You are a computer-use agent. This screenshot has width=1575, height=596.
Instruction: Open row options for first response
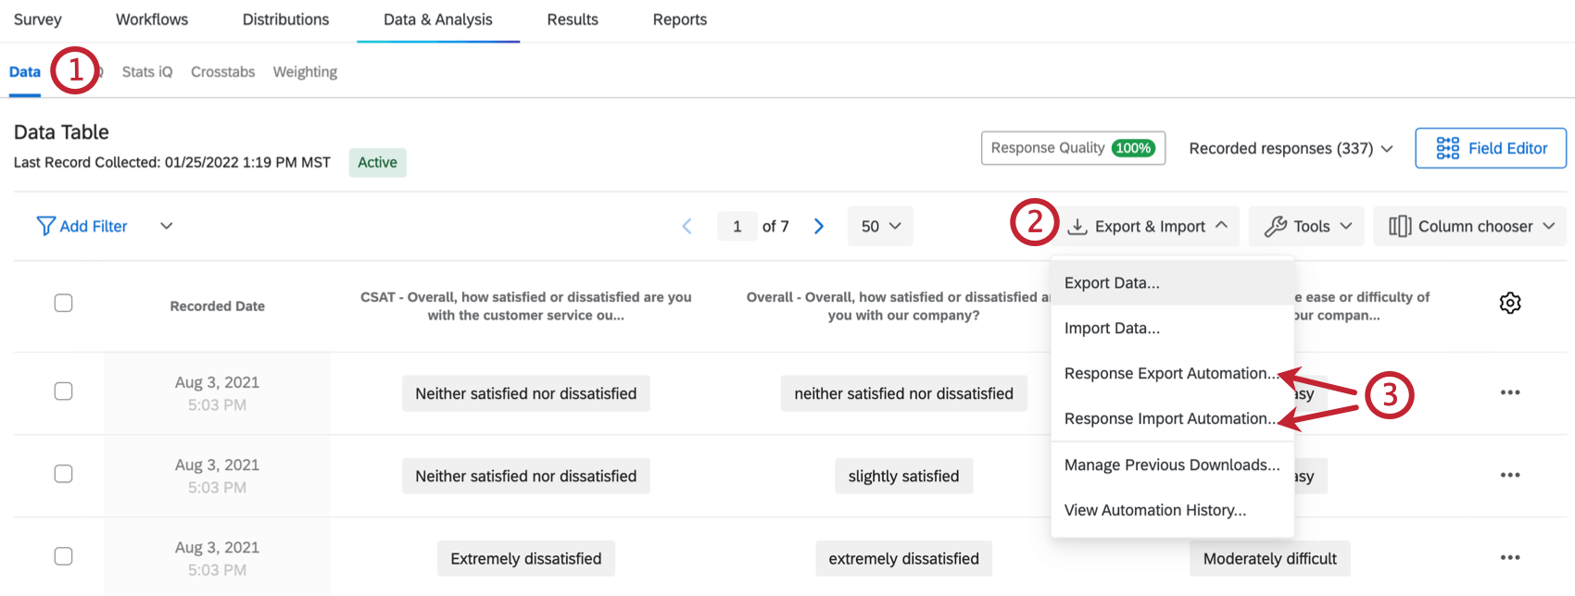1510,392
